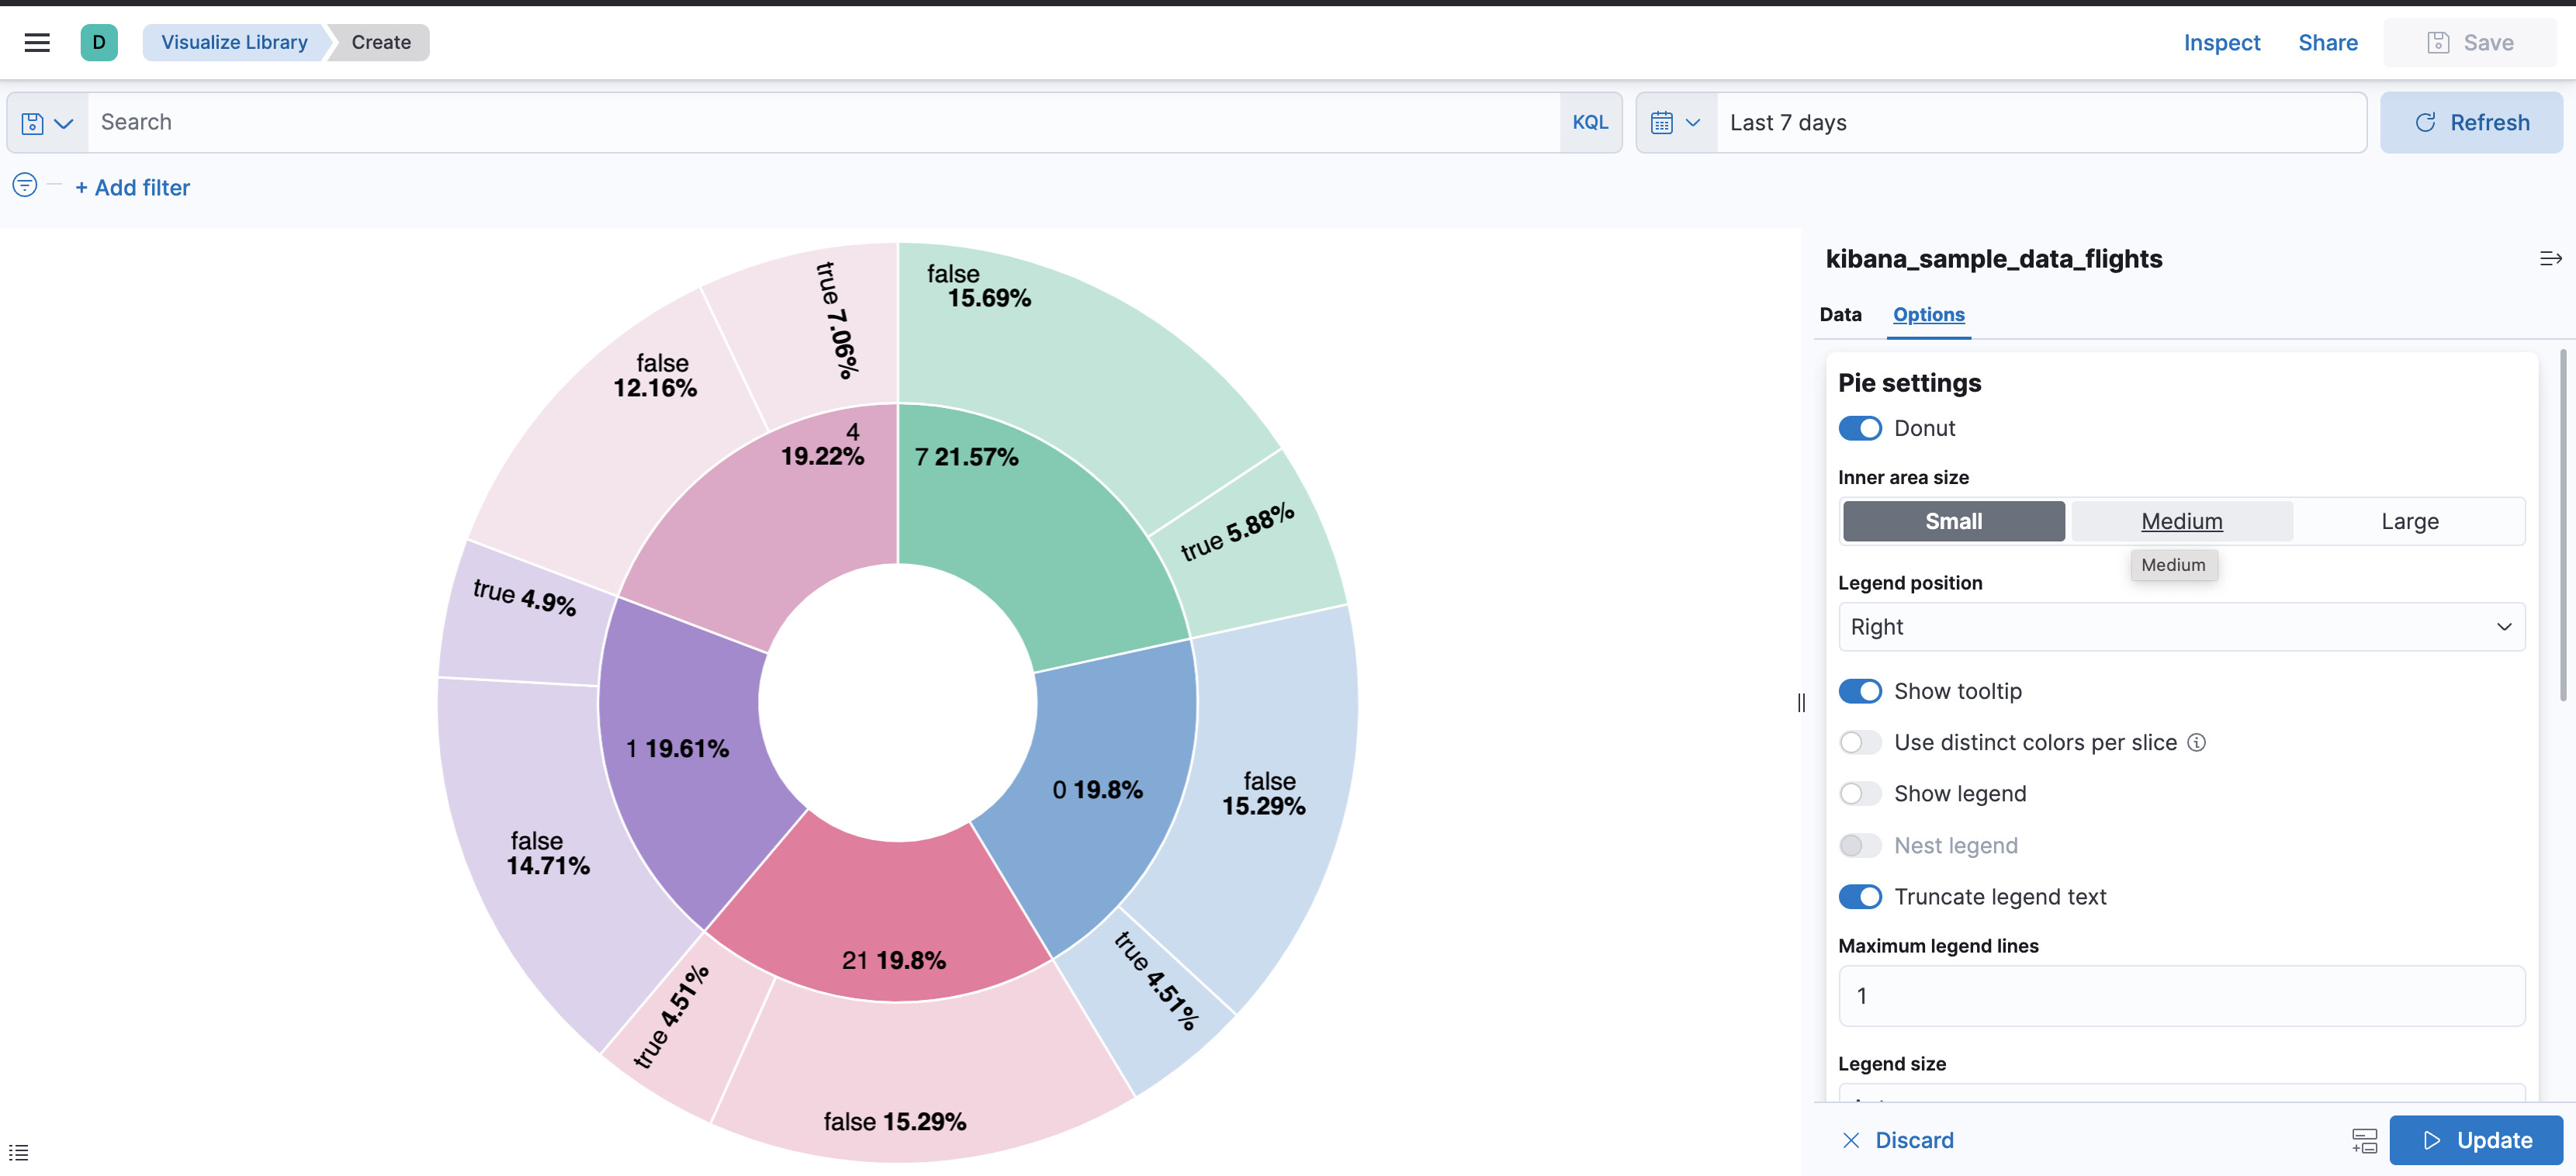Select Large inner area size
Viewport: 2576px width, 1176px height.
pyautogui.click(x=2409, y=522)
